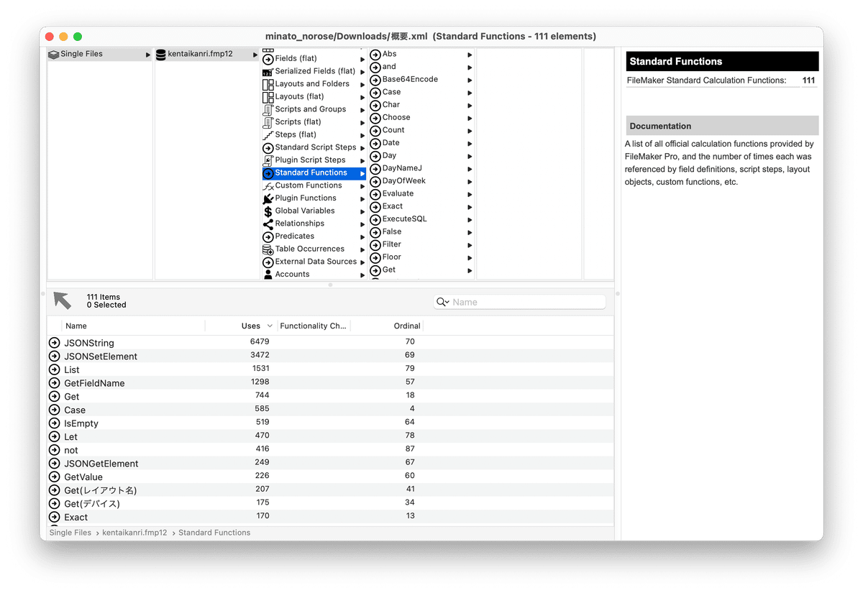Image resolution: width=863 pixels, height=593 pixels.
Task: Select the Table Occurrences database icon
Action: coord(268,249)
